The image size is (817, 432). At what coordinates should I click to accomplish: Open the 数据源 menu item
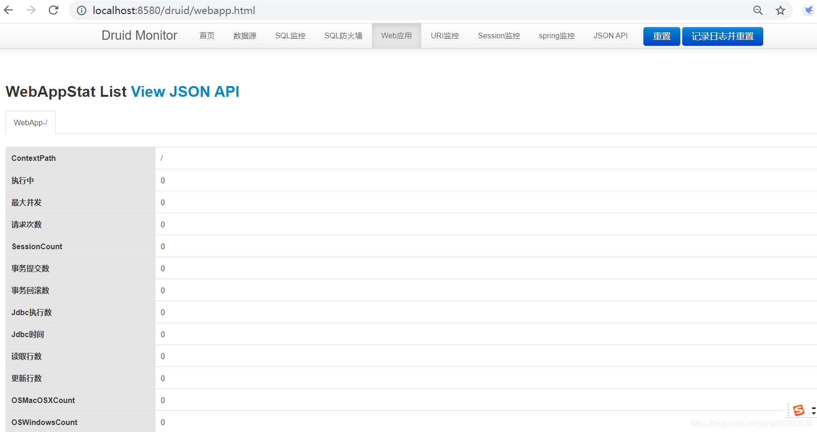tap(245, 36)
